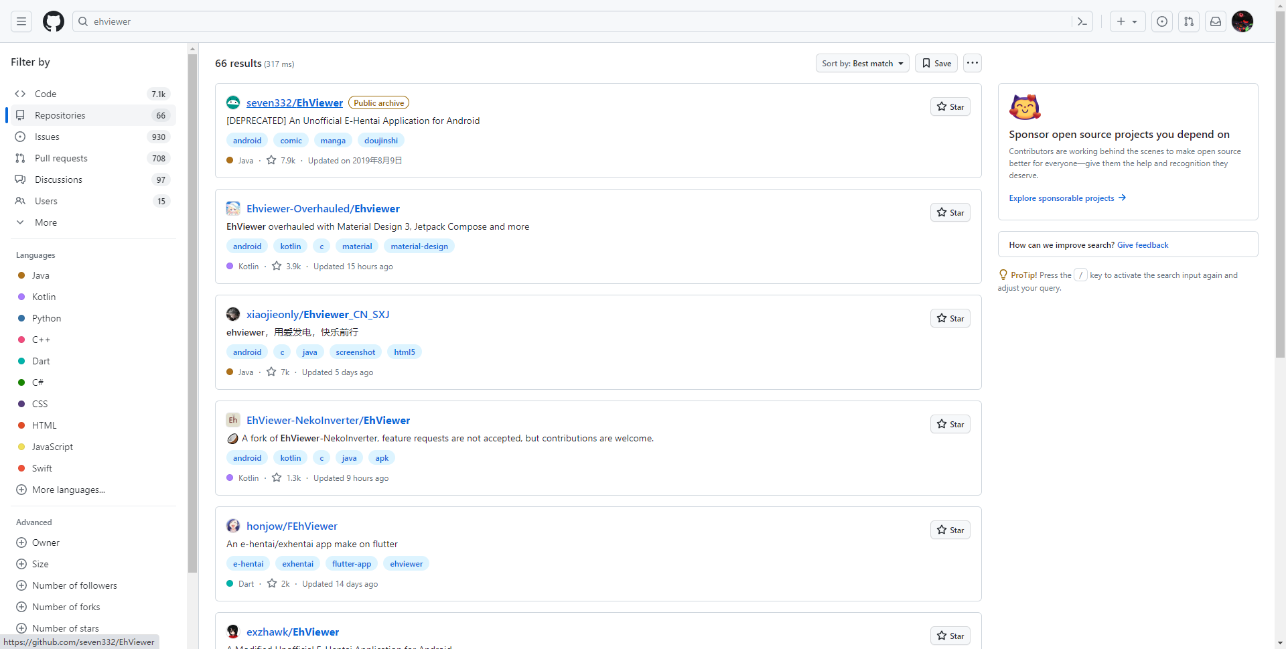Screen dimensions: 1286x649
Task: Open Ehviewer-Overhauled/Ehviewer repository link
Action: 323,208
